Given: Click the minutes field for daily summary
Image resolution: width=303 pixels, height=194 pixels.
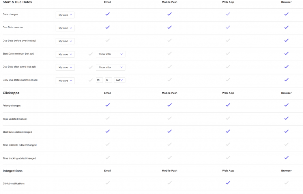Looking at the screenshot, I should [x=108, y=80].
